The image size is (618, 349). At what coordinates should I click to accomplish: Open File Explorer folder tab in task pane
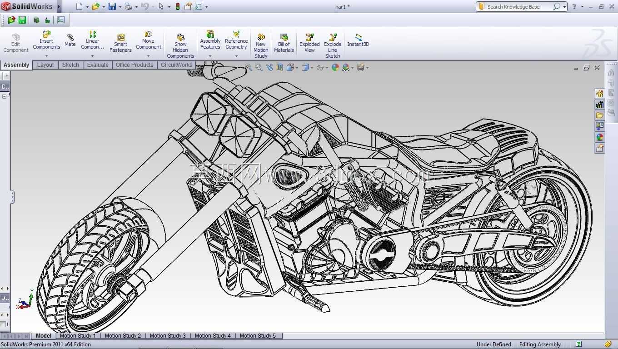[x=599, y=115]
